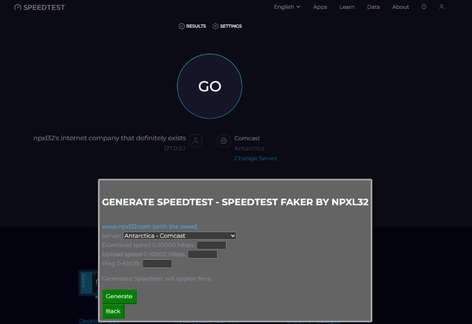This screenshot has height=324, width=472.
Task: Click the npxl32's internet company text
Action: (x=110, y=138)
